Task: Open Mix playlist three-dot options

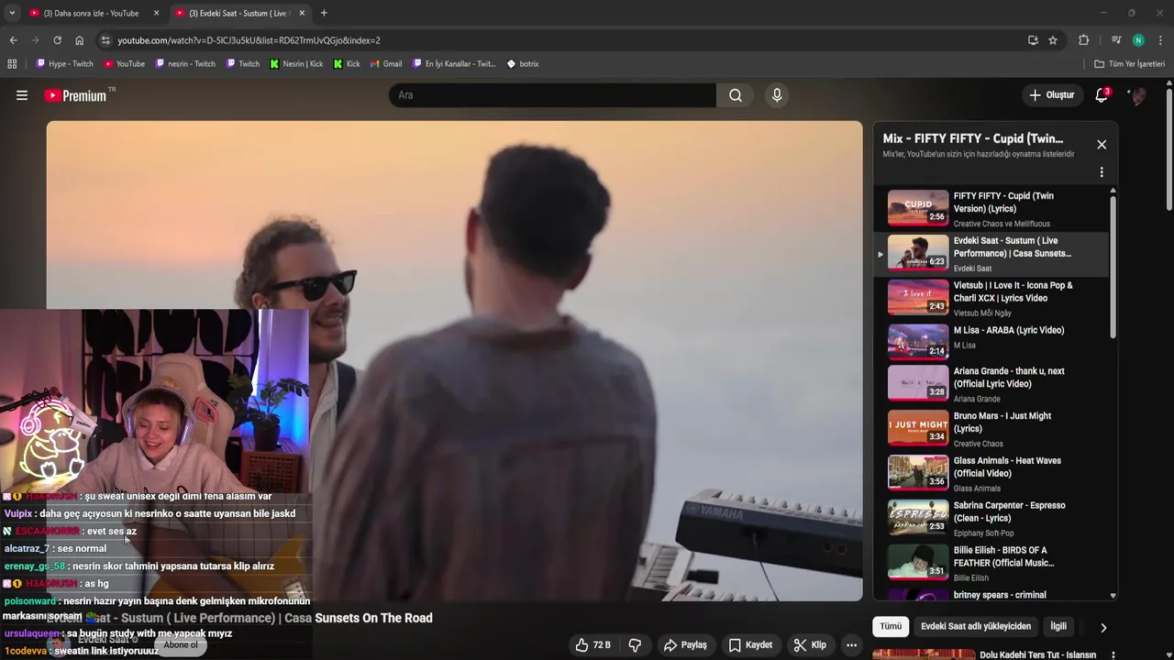Action: pos(1102,172)
